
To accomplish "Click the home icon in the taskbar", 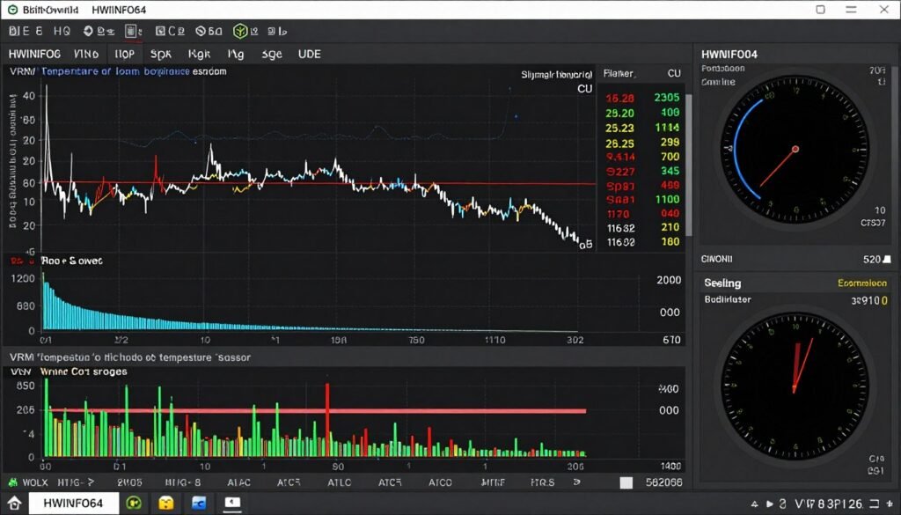I will 14,504.
